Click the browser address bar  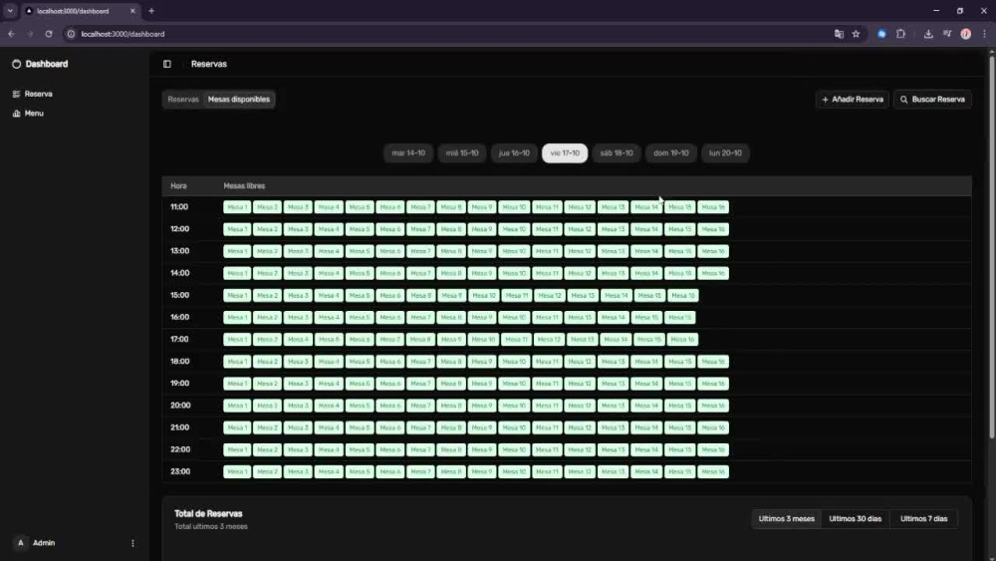444,34
